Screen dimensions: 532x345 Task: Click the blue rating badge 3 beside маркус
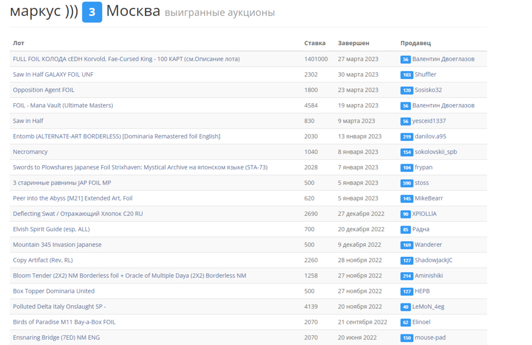92,12
